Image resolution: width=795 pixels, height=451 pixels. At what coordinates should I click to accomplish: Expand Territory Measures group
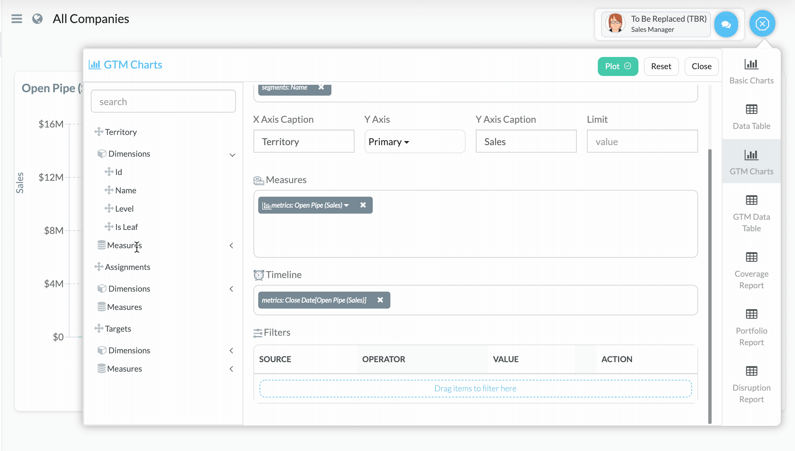pos(231,246)
